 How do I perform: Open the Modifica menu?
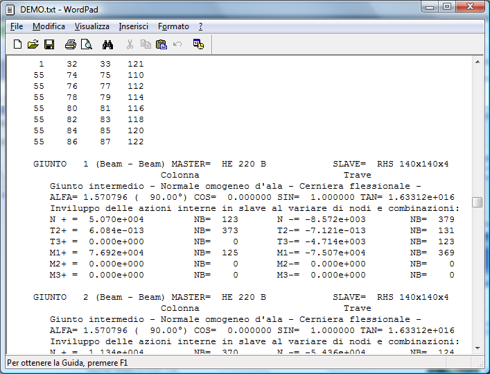[49, 26]
